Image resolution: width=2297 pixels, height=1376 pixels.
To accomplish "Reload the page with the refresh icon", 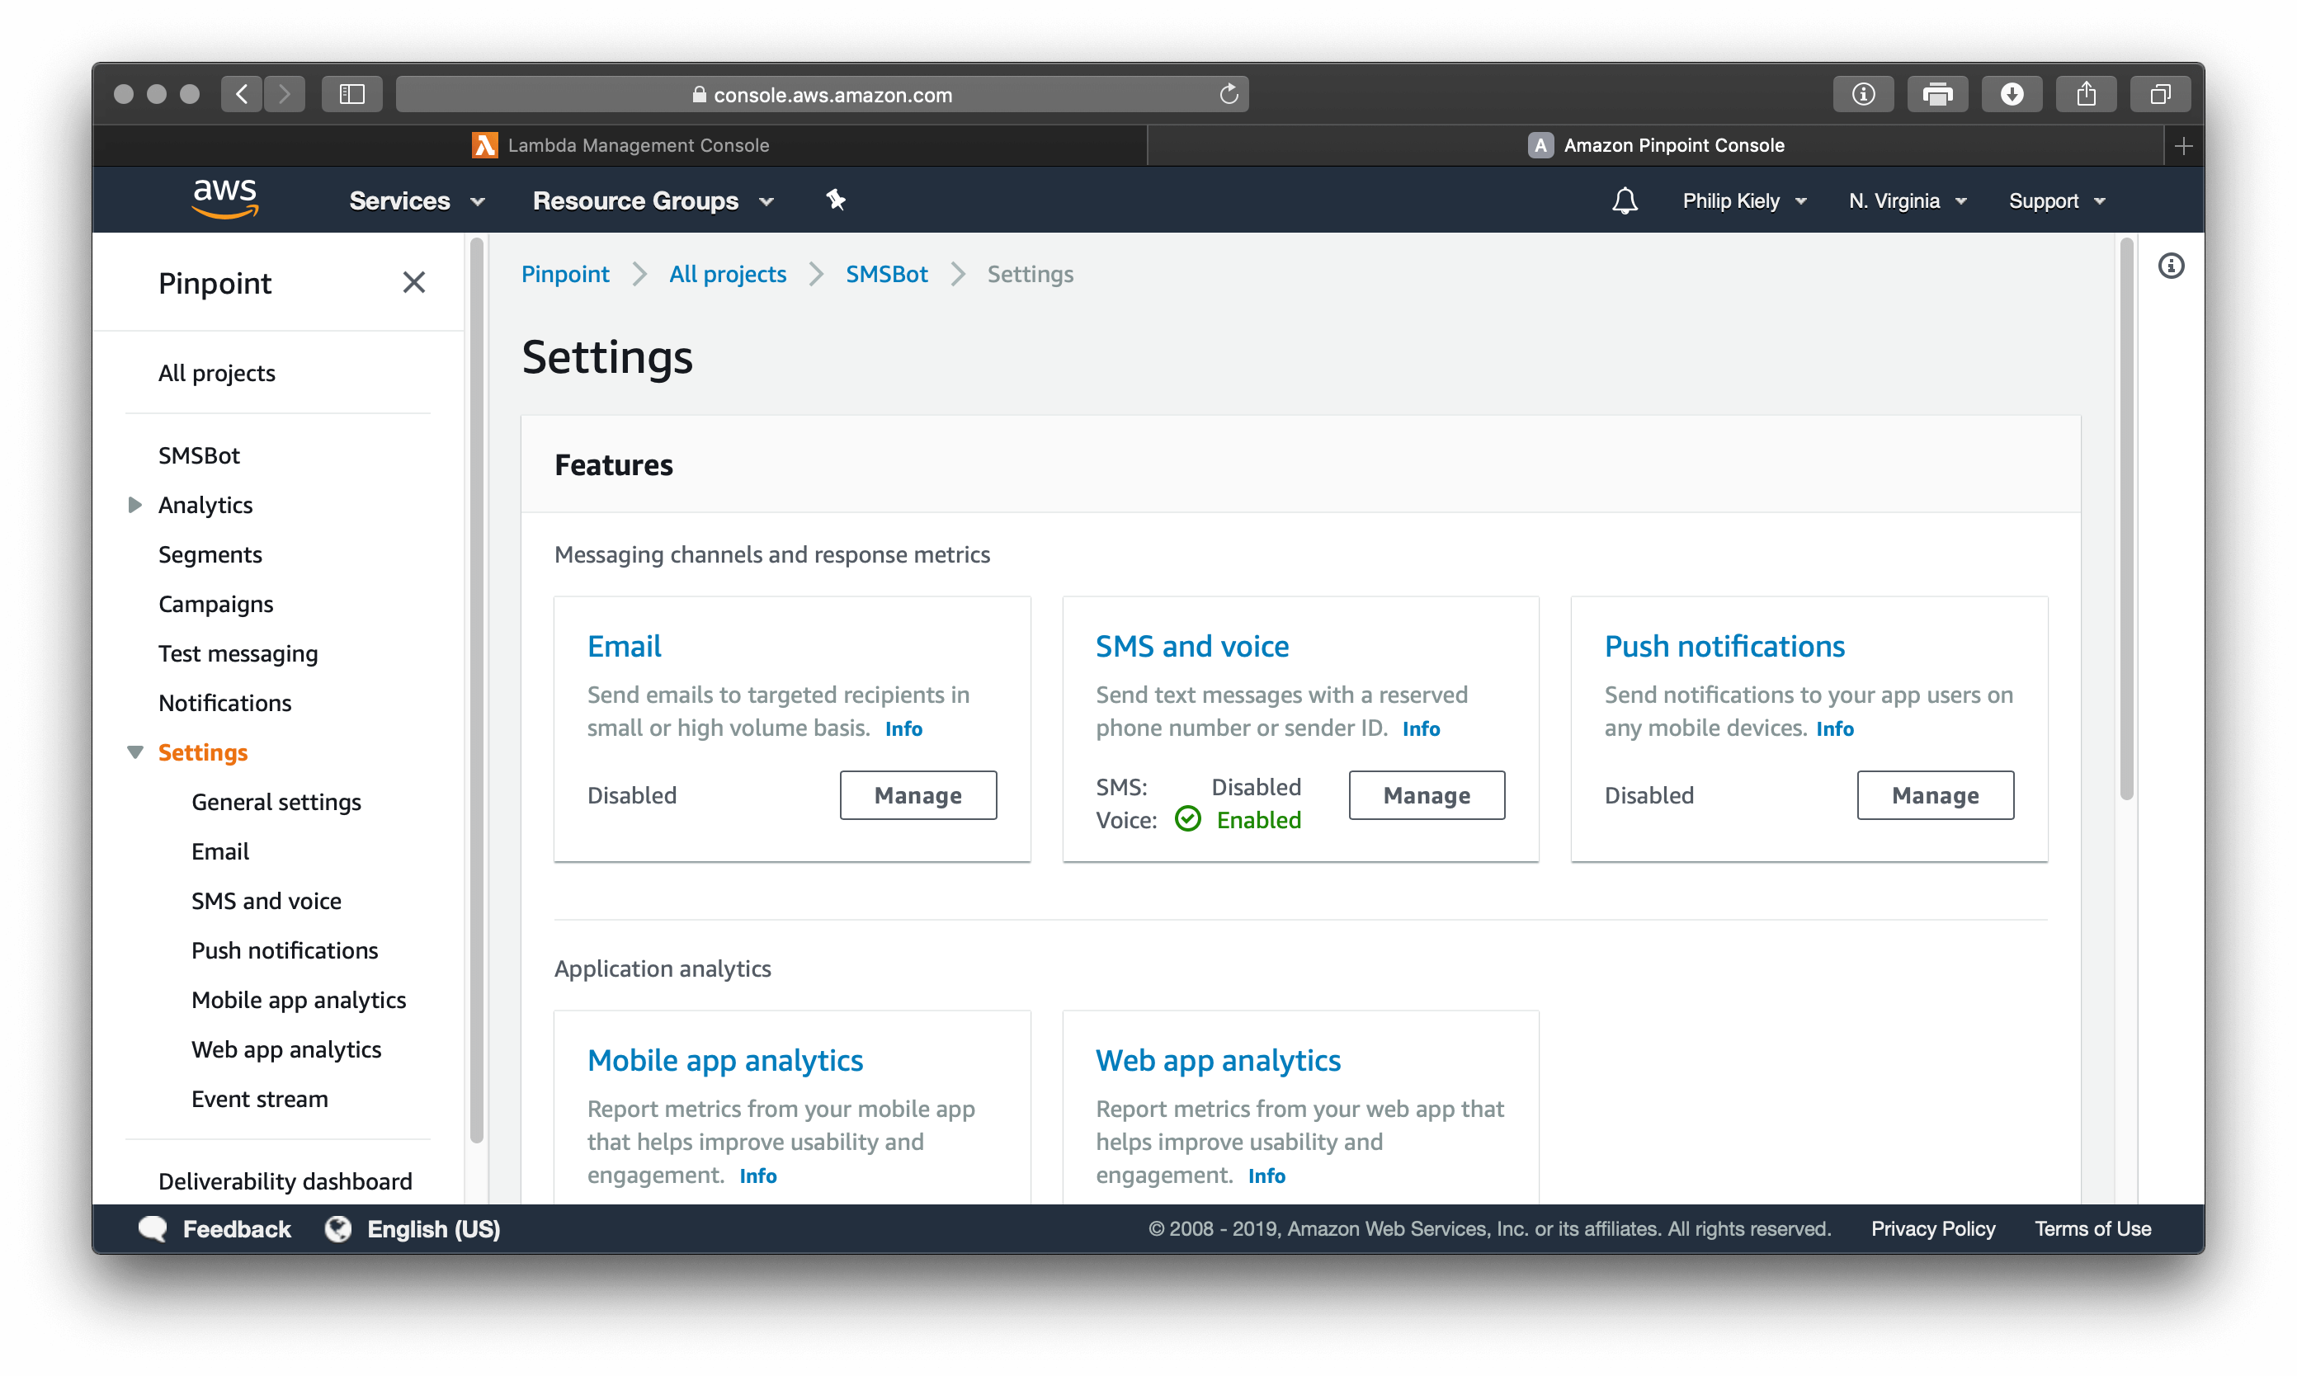I will click(1229, 94).
